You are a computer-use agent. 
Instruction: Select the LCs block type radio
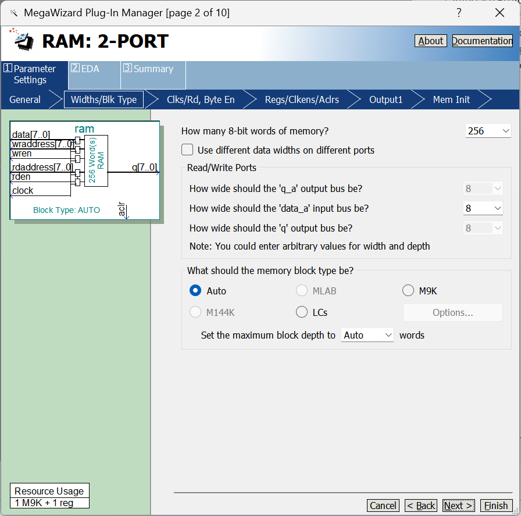click(302, 312)
